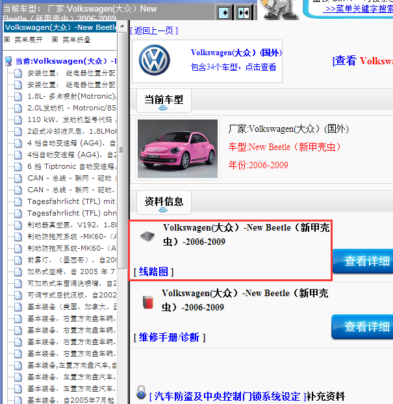393x404 pixels.
Task: Click document icon of 前雾灯 row
Action: point(18,260)
